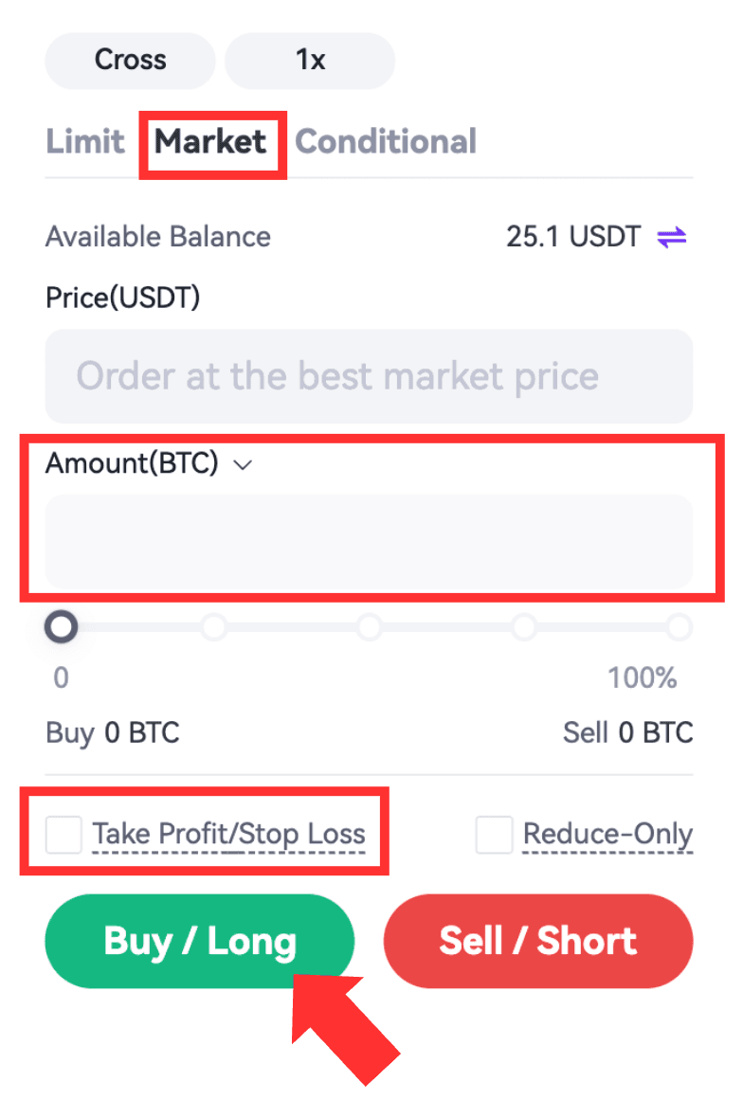
Task: Set amount slider to the 50% node
Action: pyautogui.click(x=369, y=626)
